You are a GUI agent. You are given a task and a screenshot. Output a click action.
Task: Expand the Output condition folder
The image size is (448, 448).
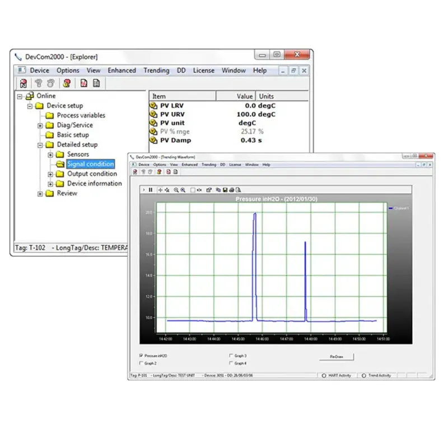50,174
